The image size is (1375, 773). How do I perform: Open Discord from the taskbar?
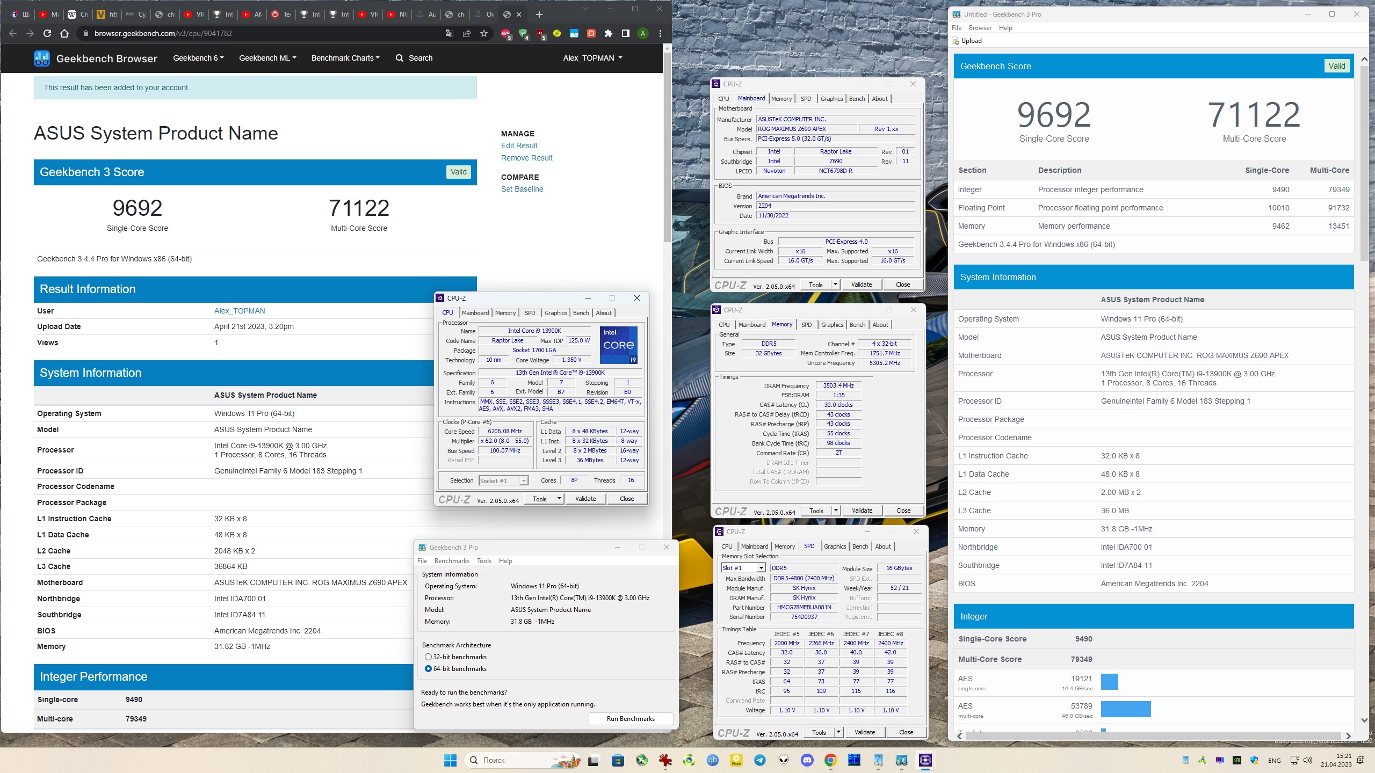[807, 760]
